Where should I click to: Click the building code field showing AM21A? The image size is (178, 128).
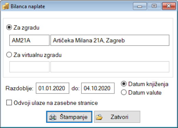pyautogui.click(x=29, y=40)
